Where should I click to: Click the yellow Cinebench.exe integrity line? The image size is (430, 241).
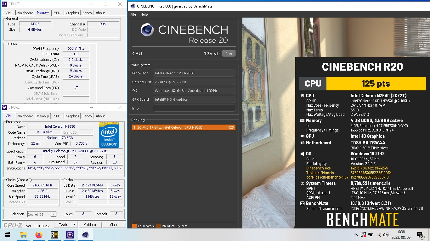pyautogui.click(x=347, y=168)
